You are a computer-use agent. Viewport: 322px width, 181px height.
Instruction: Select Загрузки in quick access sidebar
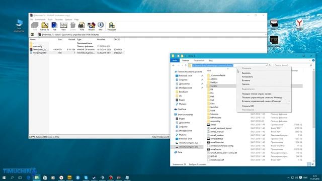coord(183,79)
